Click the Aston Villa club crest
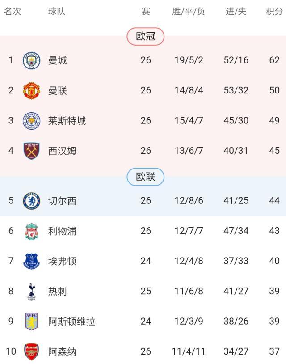This screenshot has width=286, height=364. tap(32, 322)
